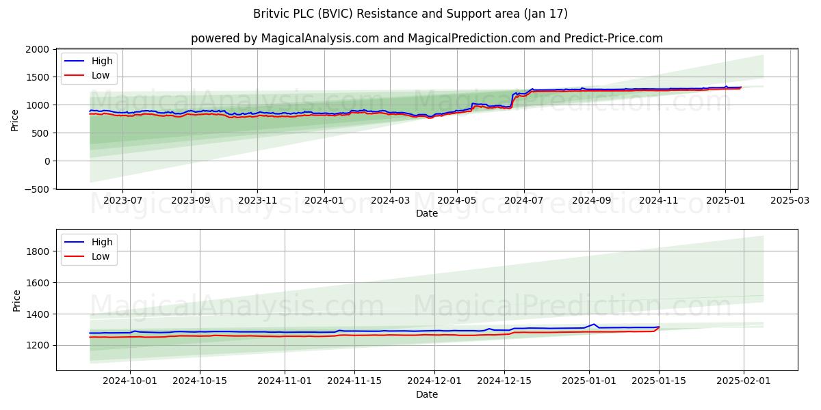Click the '2025-02-01' x-axis tick label
This screenshot has height=410, width=821.
tap(744, 382)
